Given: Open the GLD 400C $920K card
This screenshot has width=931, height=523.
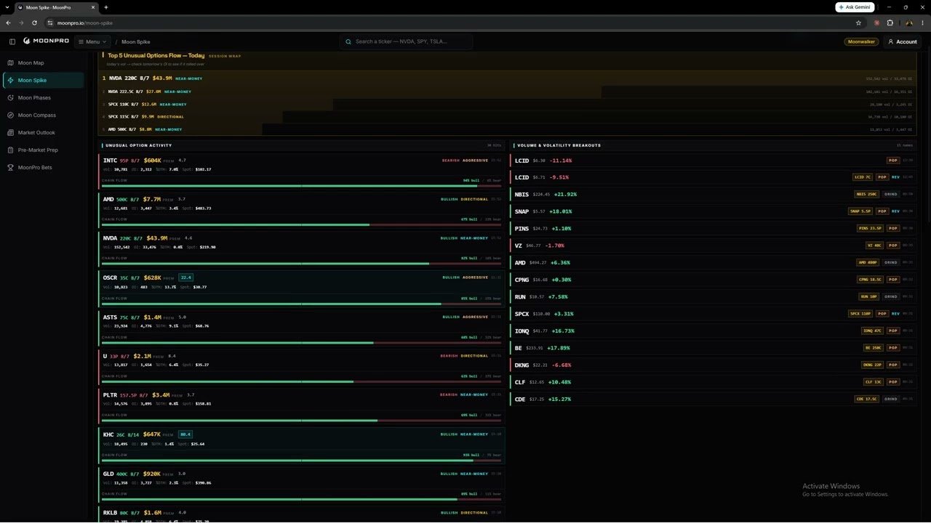Looking at the screenshot, I should pos(301,484).
